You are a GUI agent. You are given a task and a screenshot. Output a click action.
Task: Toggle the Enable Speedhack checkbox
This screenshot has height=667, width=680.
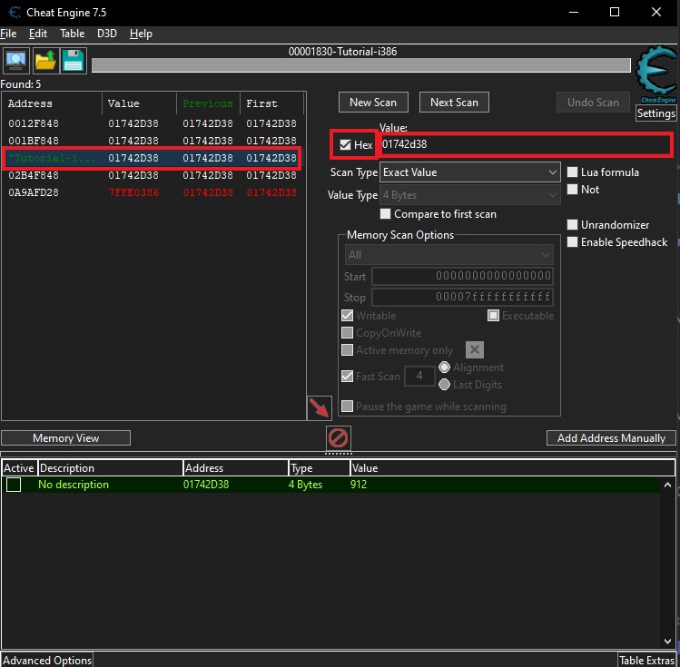[573, 242]
